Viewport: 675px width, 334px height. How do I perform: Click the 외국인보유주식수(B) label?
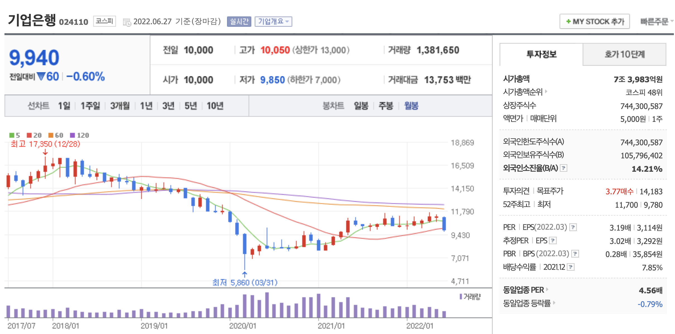[534, 155]
